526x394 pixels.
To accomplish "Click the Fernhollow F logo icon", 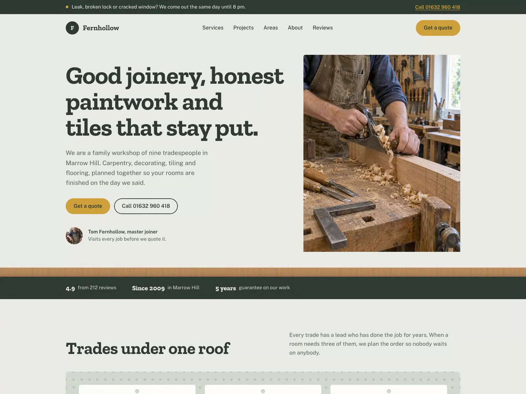I will 72,28.
